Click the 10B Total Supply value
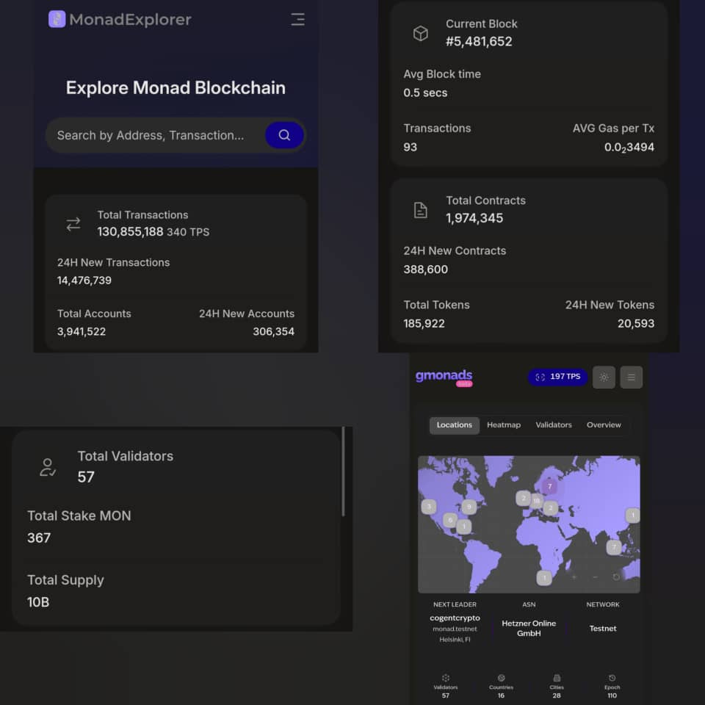 (37, 602)
